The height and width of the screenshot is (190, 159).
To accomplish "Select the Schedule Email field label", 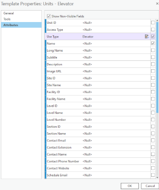I will point(57,175).
